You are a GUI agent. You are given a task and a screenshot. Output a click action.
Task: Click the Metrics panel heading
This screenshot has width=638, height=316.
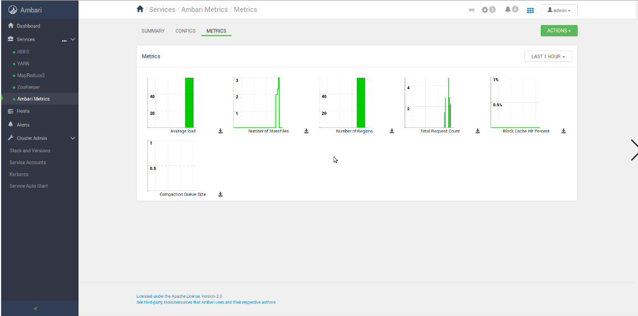[151, 56]
